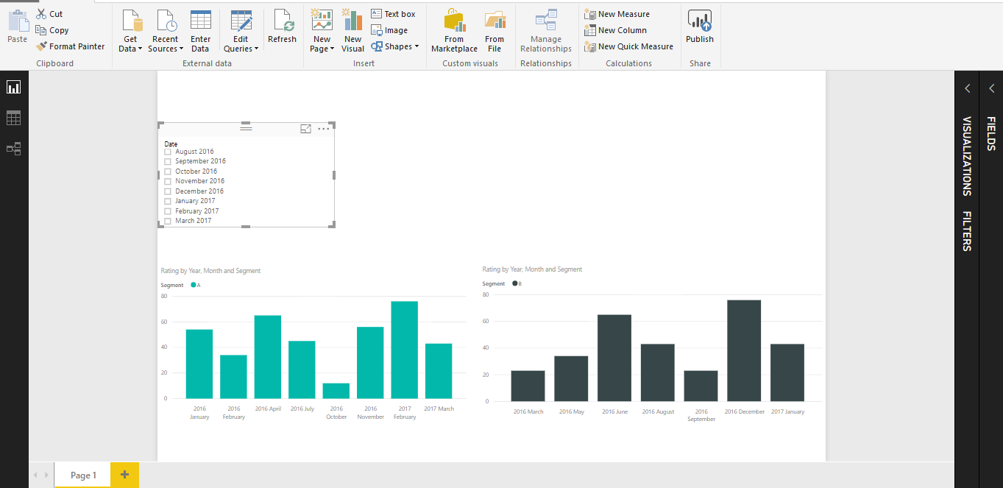
Task: Expand the Visualizations pane chevron
Action: (x=967, y=88)
